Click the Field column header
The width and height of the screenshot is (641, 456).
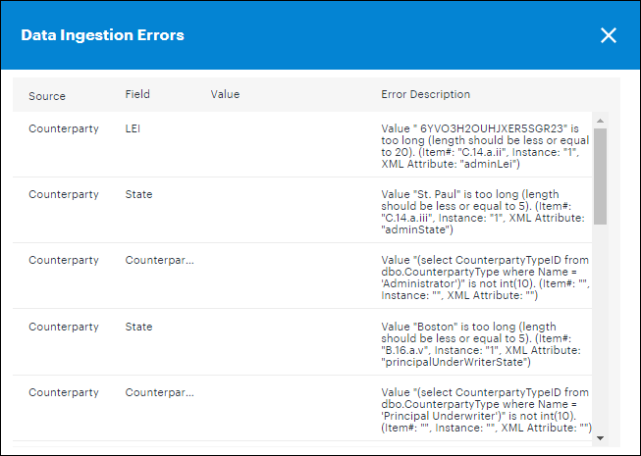click(137, 95)
